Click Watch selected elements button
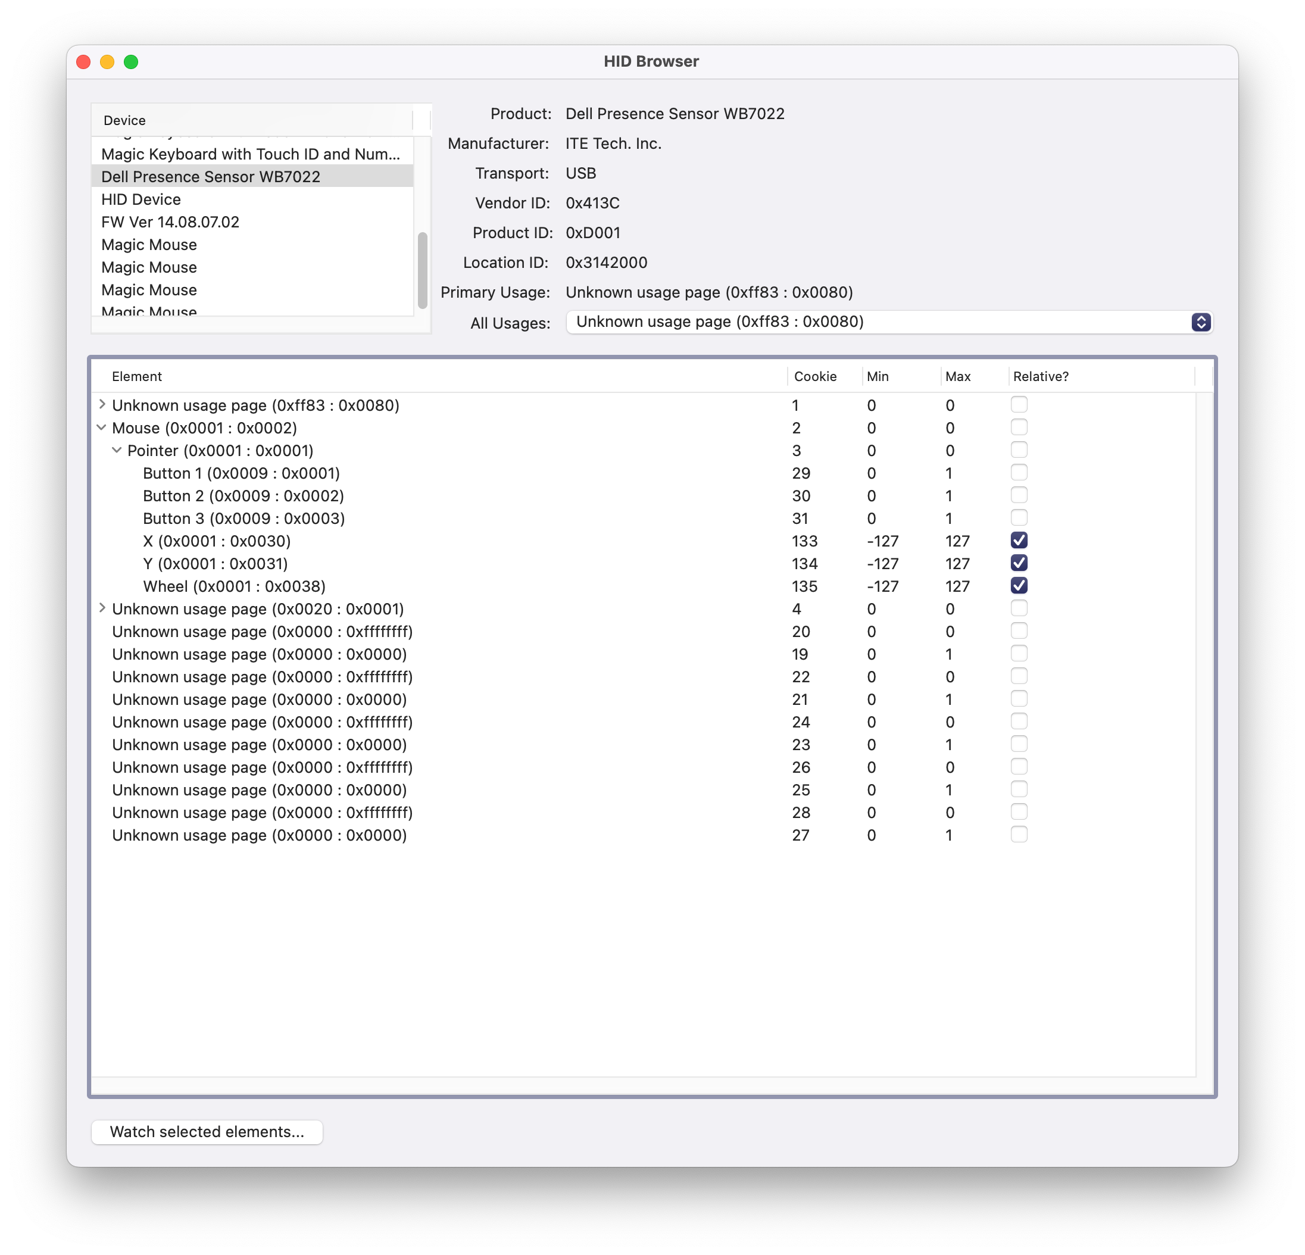 207,1132
